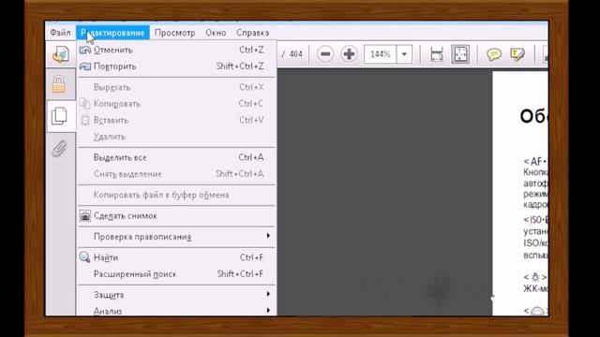Viewport: 600px width, 337px height.
Task: Choose Повторить from the edit menu
Action: coord(177,66)
